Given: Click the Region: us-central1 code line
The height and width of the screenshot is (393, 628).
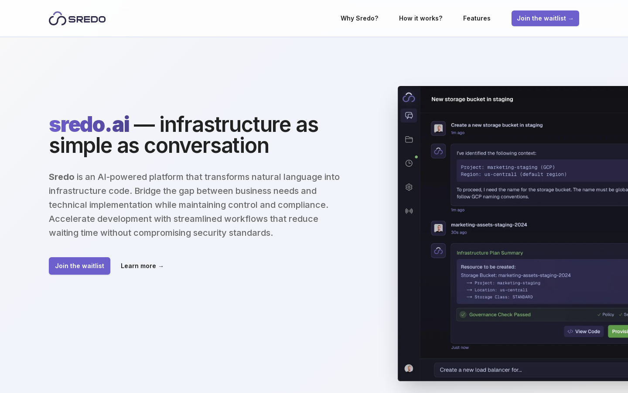Looking at the screenshot, I should [x=514, y=174].
